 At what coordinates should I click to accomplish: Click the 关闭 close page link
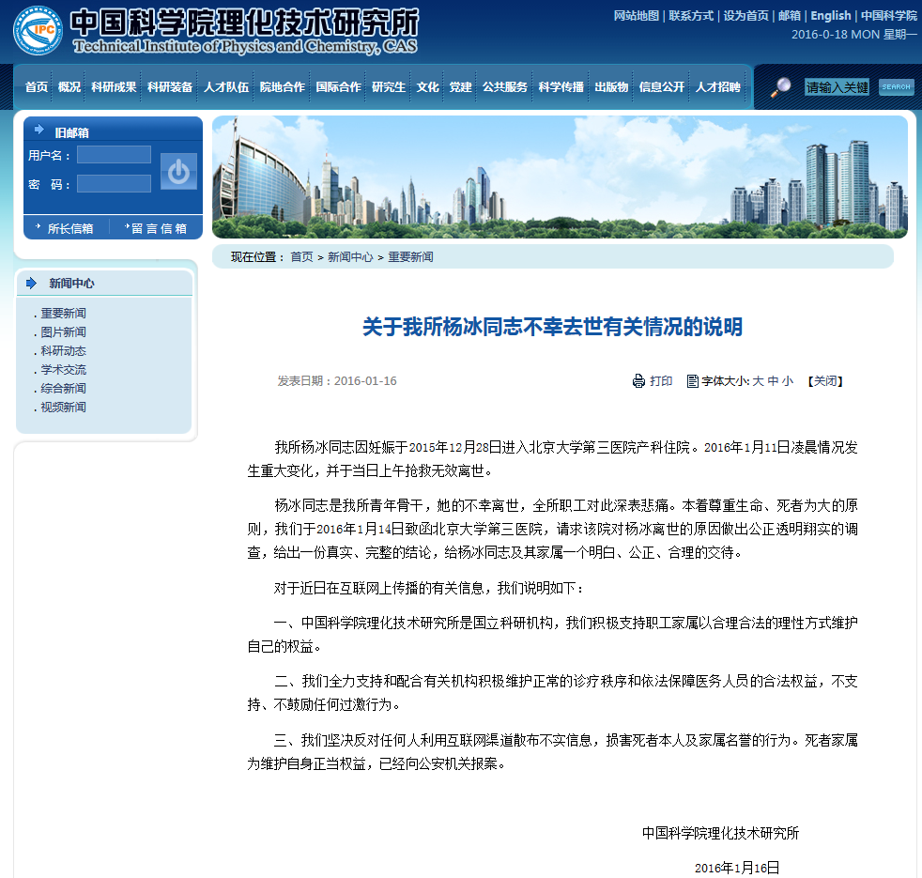point(825,381)
